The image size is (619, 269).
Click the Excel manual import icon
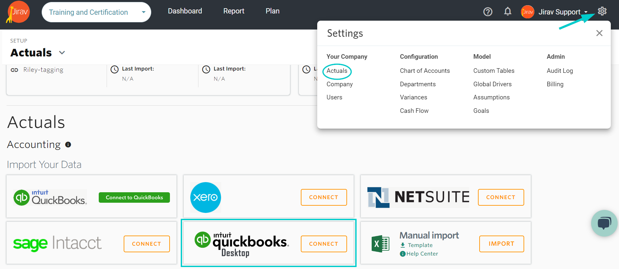380,244
